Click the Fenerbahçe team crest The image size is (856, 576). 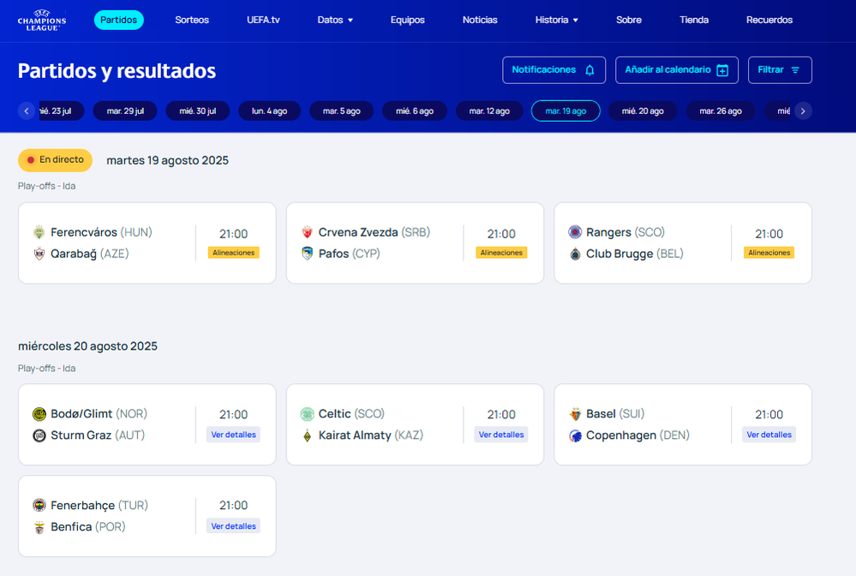click(x=39, y=505)
